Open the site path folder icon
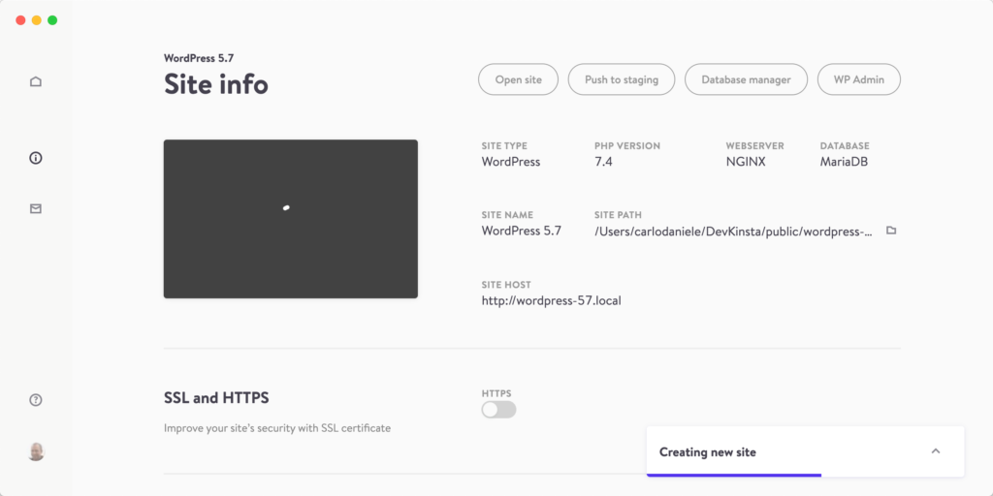 coord(891,231)
